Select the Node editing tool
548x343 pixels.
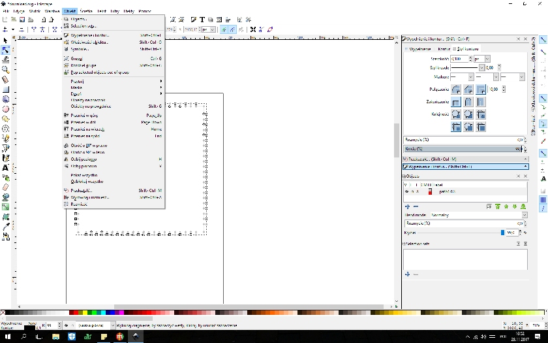(5, 50)
